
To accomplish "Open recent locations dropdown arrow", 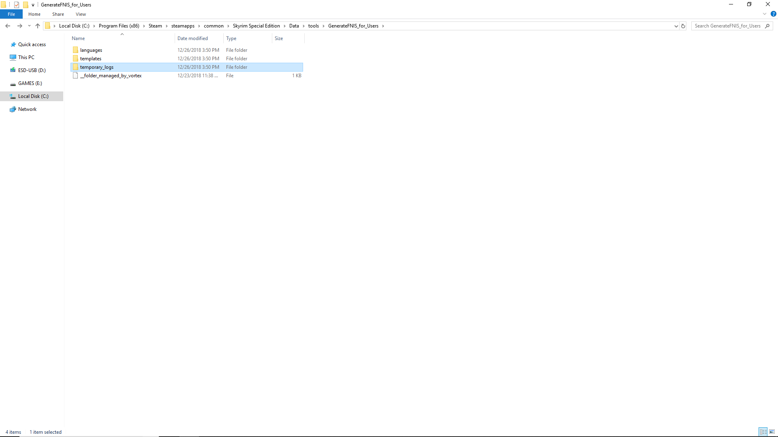I will tap(29, 26).
